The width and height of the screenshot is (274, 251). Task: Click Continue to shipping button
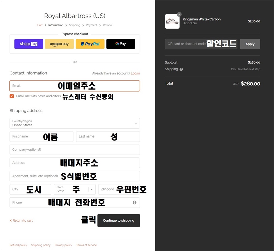click(x=119, y=220)
